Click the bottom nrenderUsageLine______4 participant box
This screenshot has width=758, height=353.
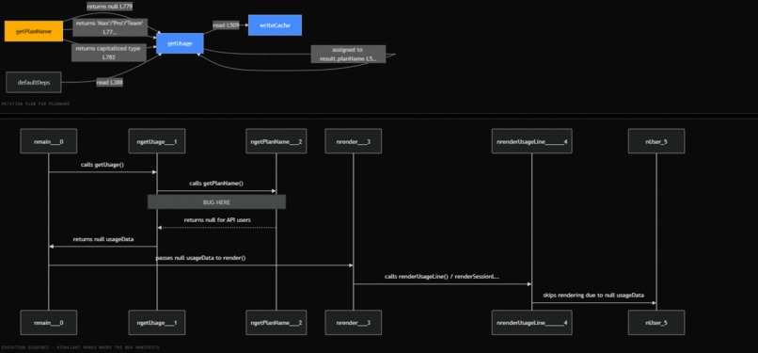[531, 323]
